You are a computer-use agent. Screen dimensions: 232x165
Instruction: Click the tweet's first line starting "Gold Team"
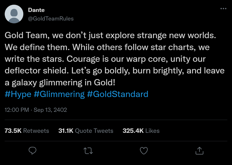pyautogui.click(x=110, y=36)
